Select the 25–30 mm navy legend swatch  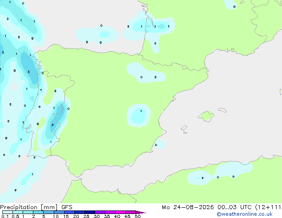click(89, 212)
